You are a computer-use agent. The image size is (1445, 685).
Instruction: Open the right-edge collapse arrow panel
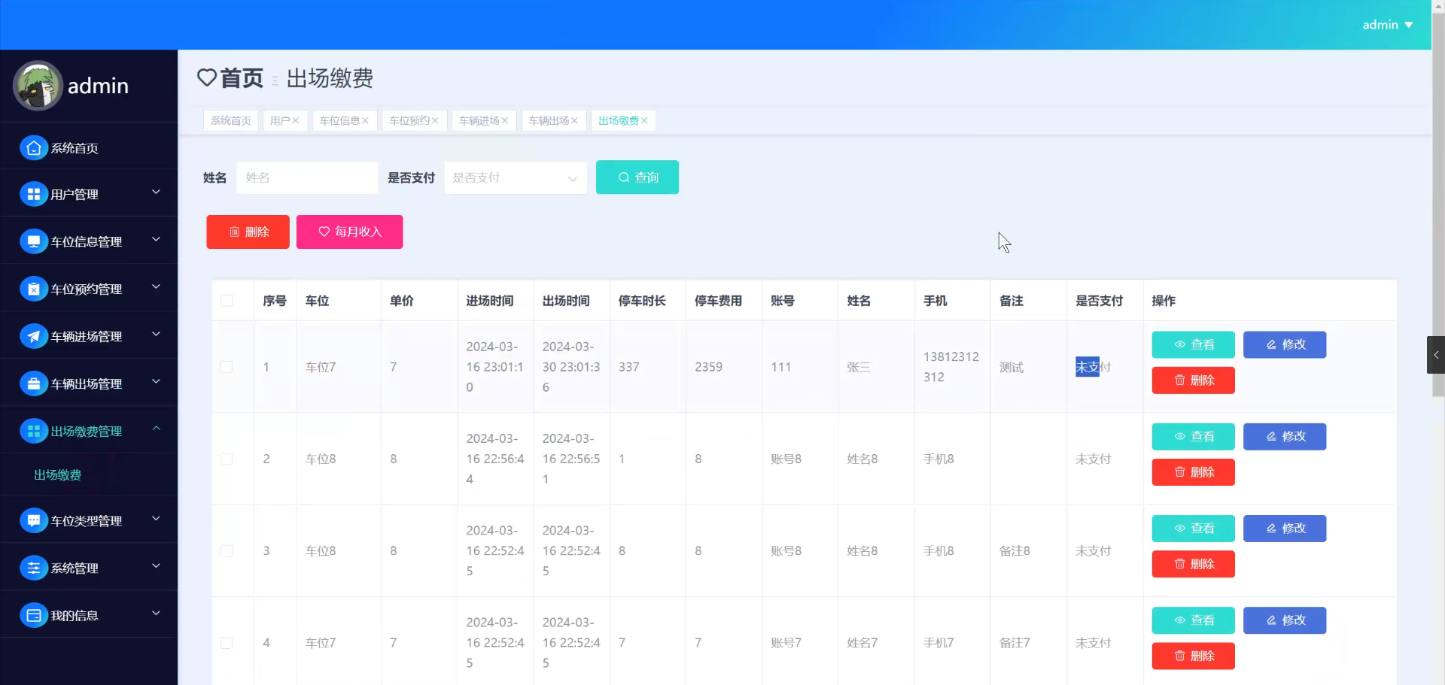1436,355
